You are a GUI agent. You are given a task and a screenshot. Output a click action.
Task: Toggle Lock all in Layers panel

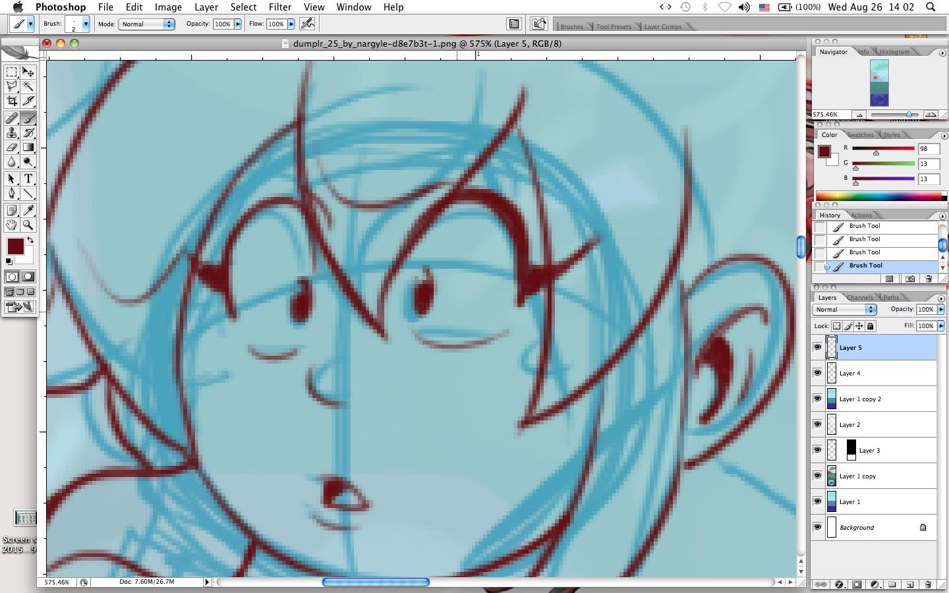click(871, 326)
